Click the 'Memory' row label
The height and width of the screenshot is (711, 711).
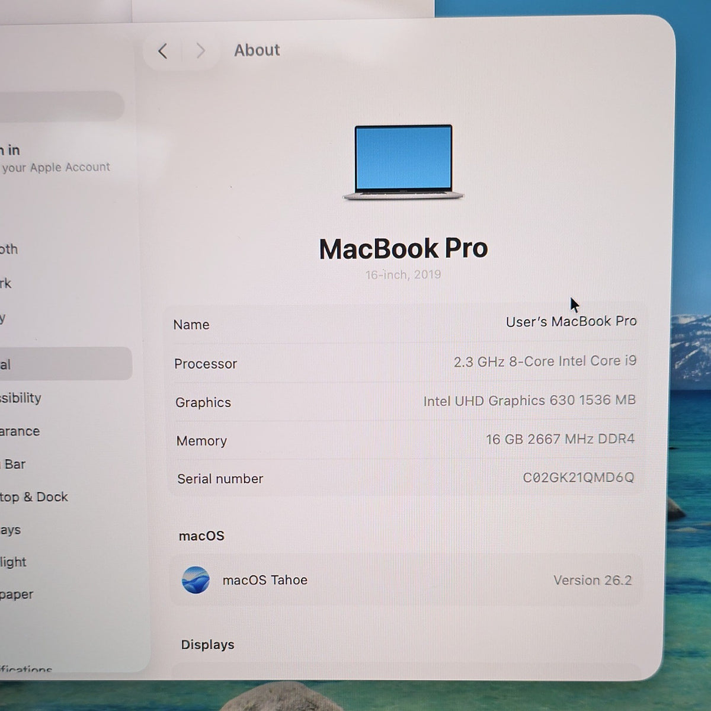tap(201, 441)
